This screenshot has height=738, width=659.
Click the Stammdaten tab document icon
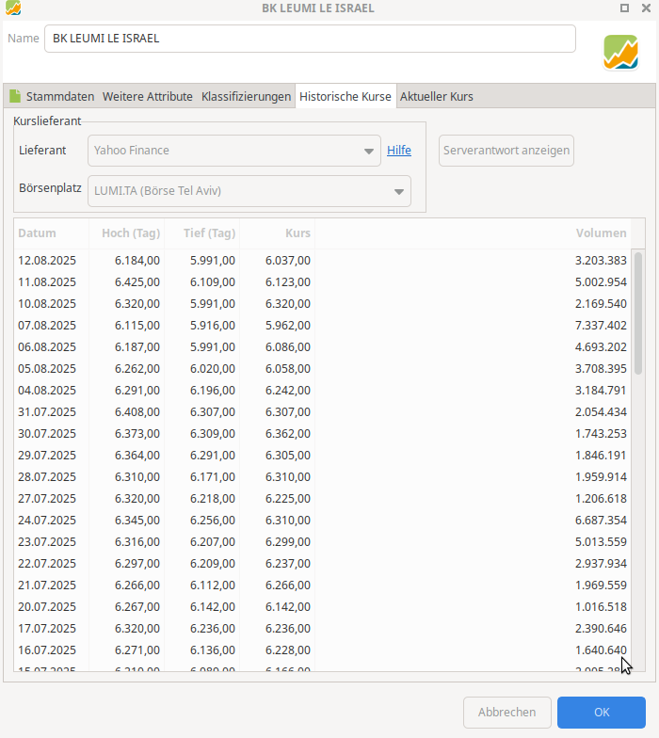click(14, 97)
